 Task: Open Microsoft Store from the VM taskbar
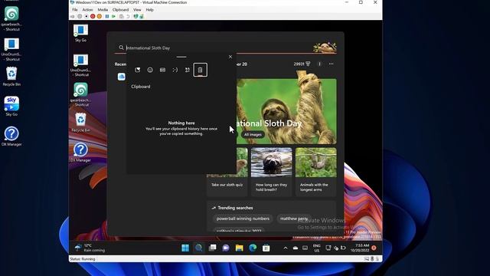tap(266, 248)
